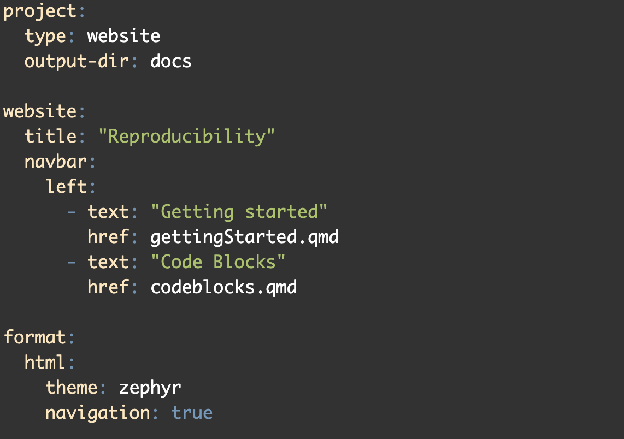The height and width of the screenshot is (439, 624).
Task: Click the dash before "Code Blocks" text
Action: tap(72, 263)
